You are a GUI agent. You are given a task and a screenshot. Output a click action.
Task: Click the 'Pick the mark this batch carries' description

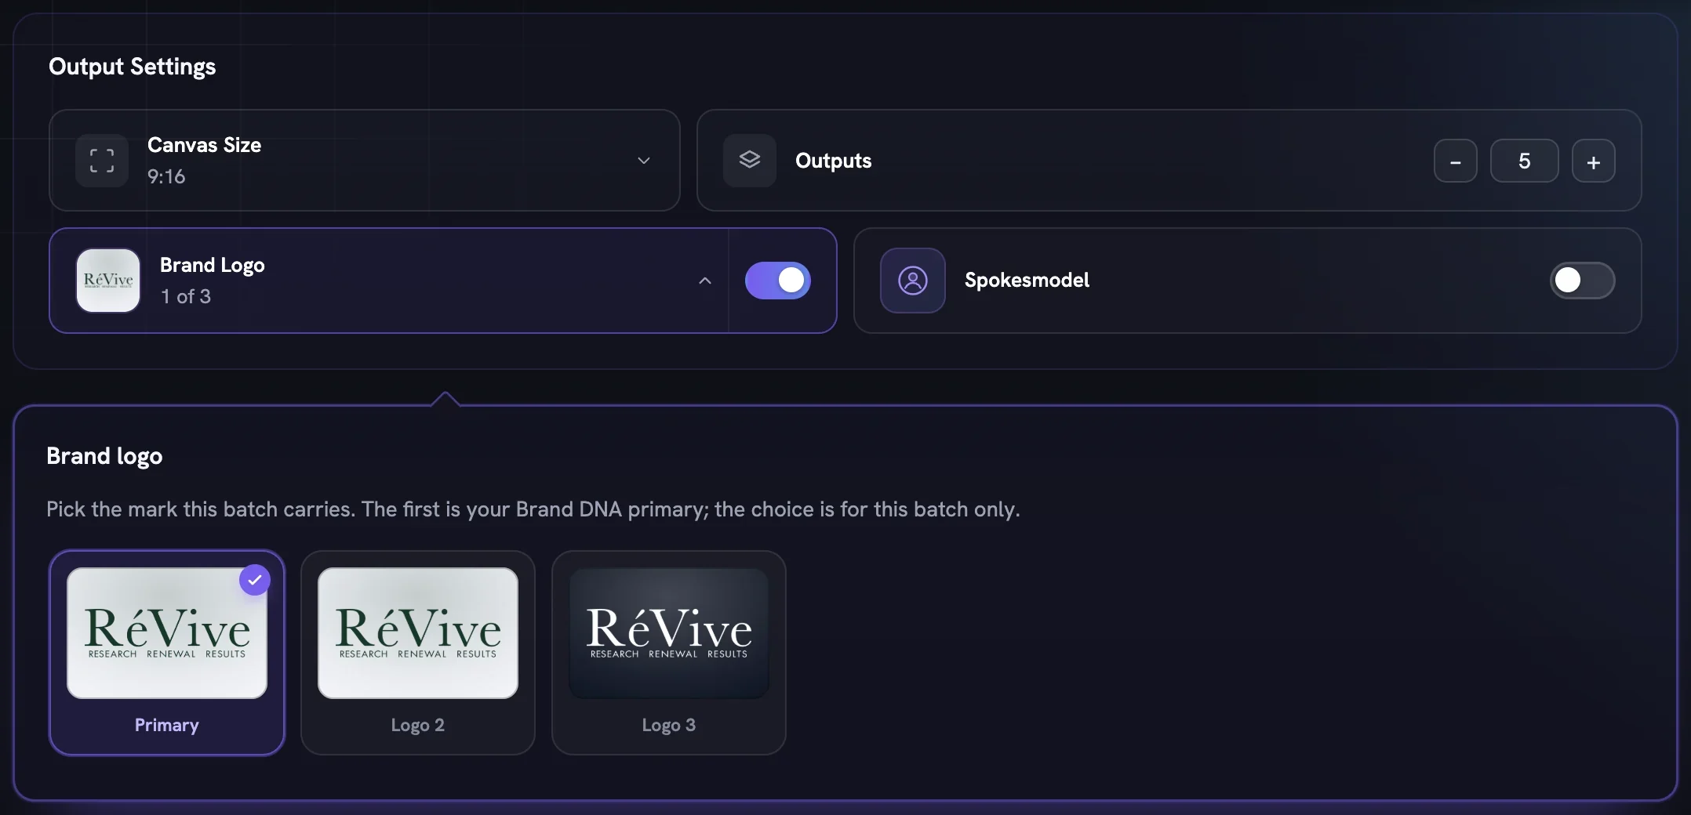533,510
